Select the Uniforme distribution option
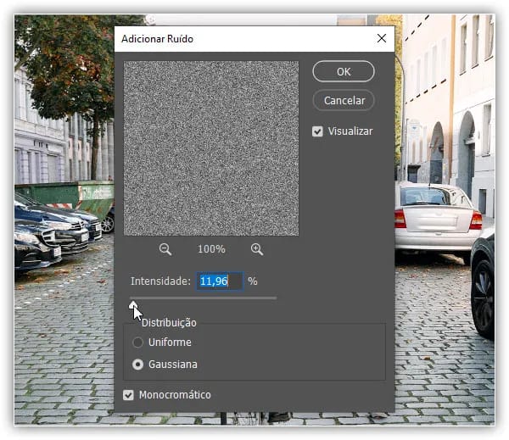Image resolution: width=509 pixels, height=440 pixels. pos(138,343)
